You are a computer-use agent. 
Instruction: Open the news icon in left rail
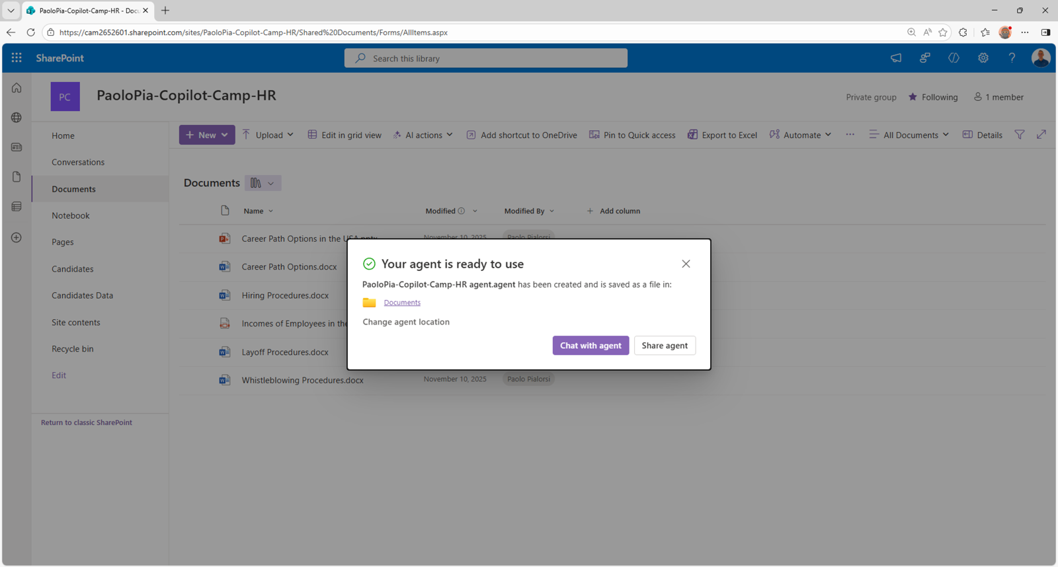17,147
